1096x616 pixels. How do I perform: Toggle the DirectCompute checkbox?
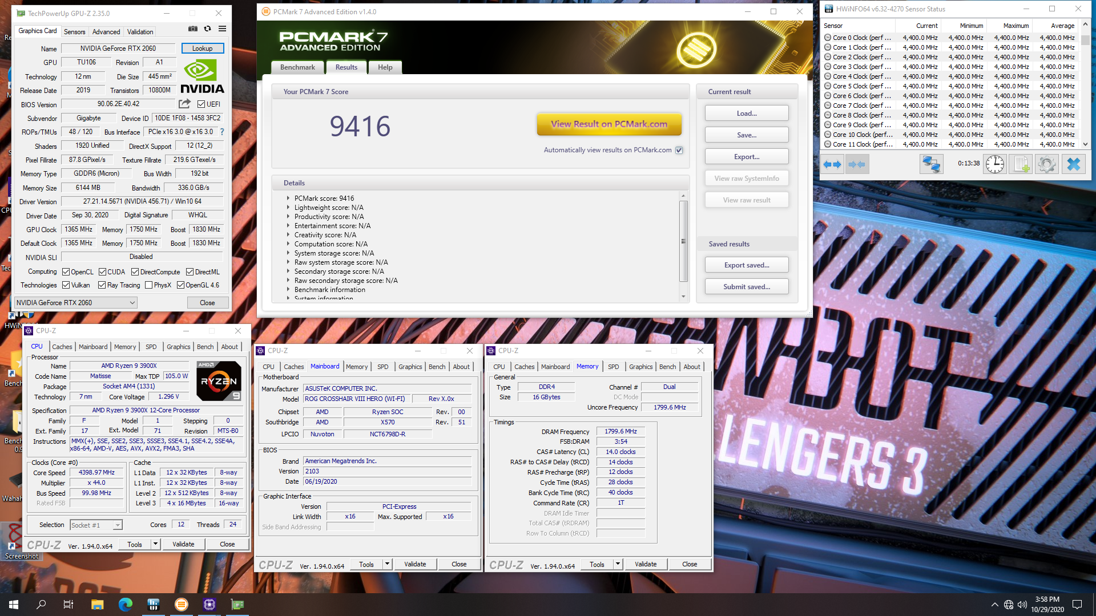135,272
